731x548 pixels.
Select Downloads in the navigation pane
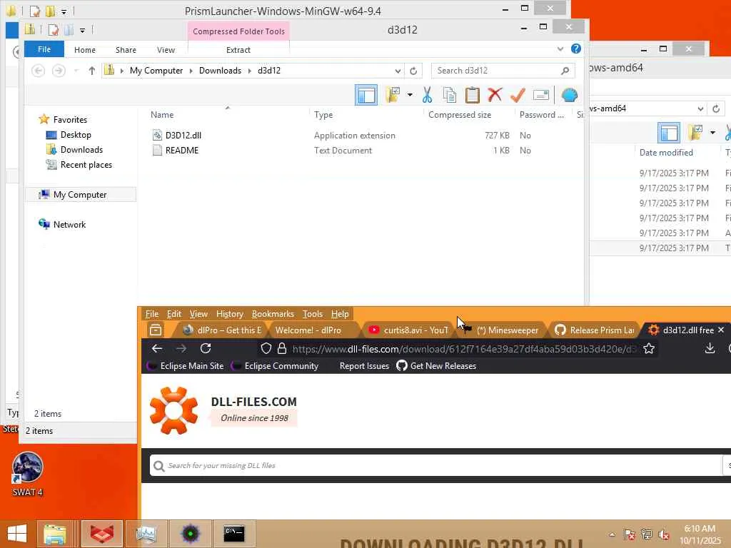pos(81,150)
